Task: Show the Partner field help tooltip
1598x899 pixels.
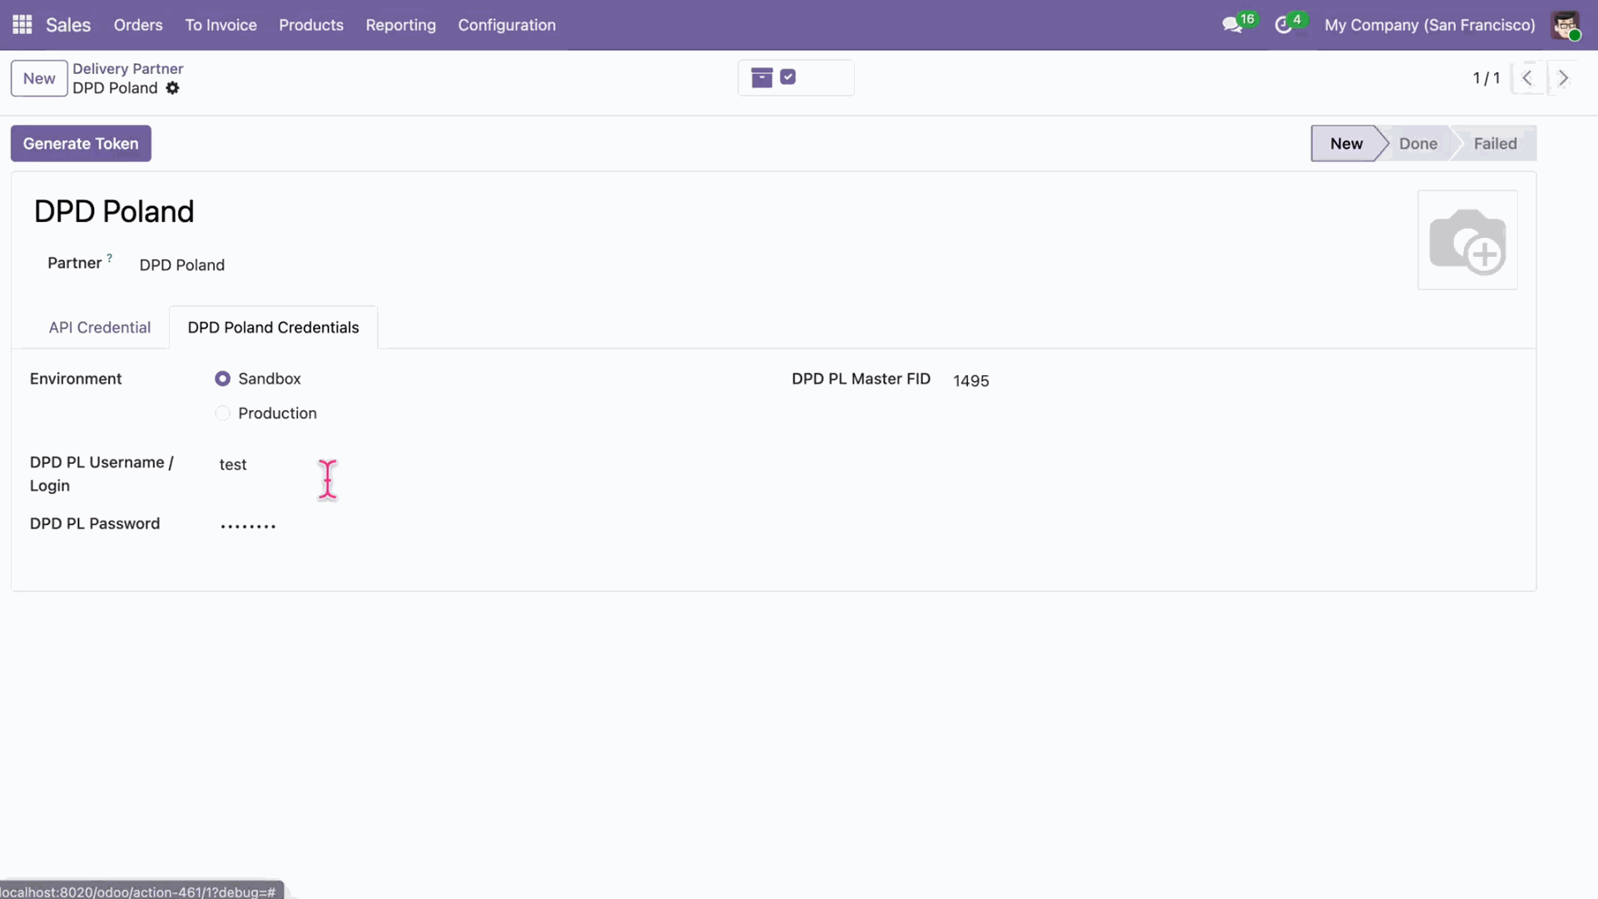Action: pyautogui.click(x=109, y=258)
